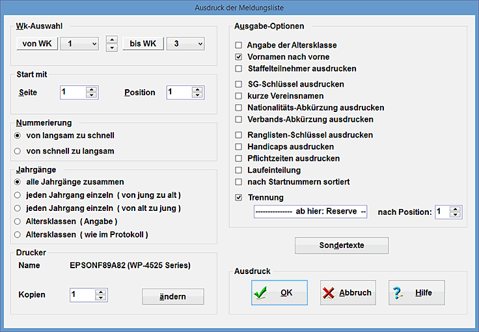Open the Sondertexte dialog

[x=342, y=246]
